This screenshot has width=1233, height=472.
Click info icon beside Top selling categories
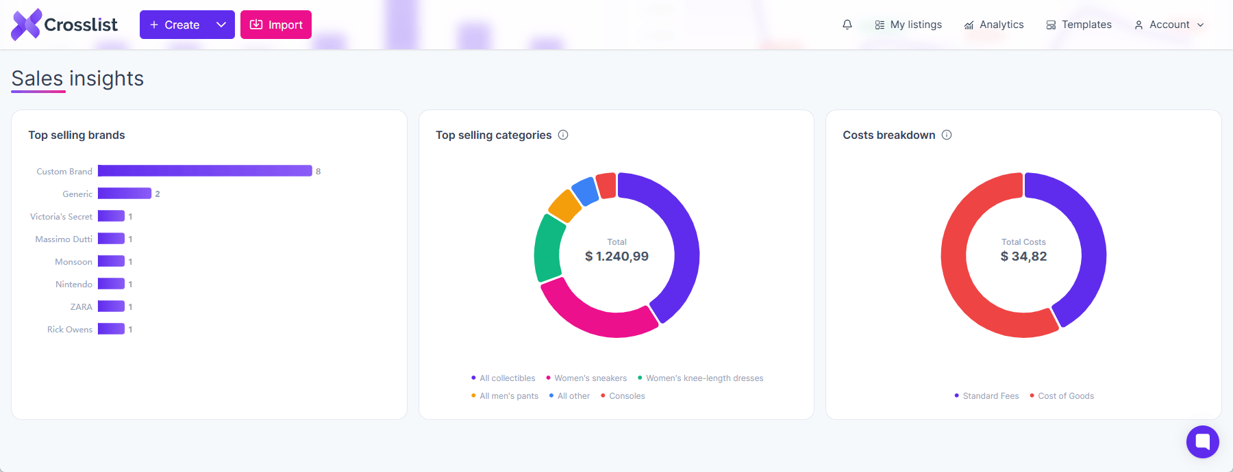click(x=563, y=135)
